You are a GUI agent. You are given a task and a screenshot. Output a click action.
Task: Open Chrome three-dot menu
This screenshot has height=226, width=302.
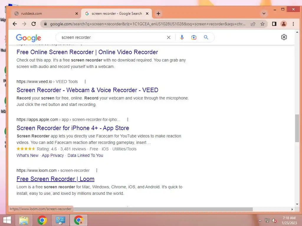click(293, 24)
